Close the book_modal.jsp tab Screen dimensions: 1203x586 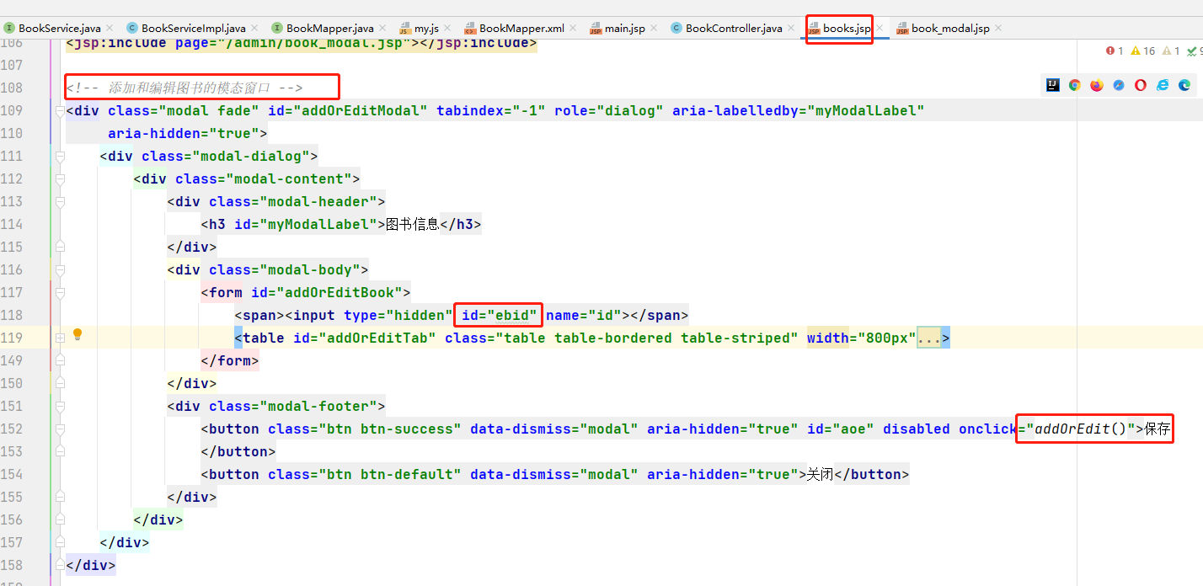999,28
